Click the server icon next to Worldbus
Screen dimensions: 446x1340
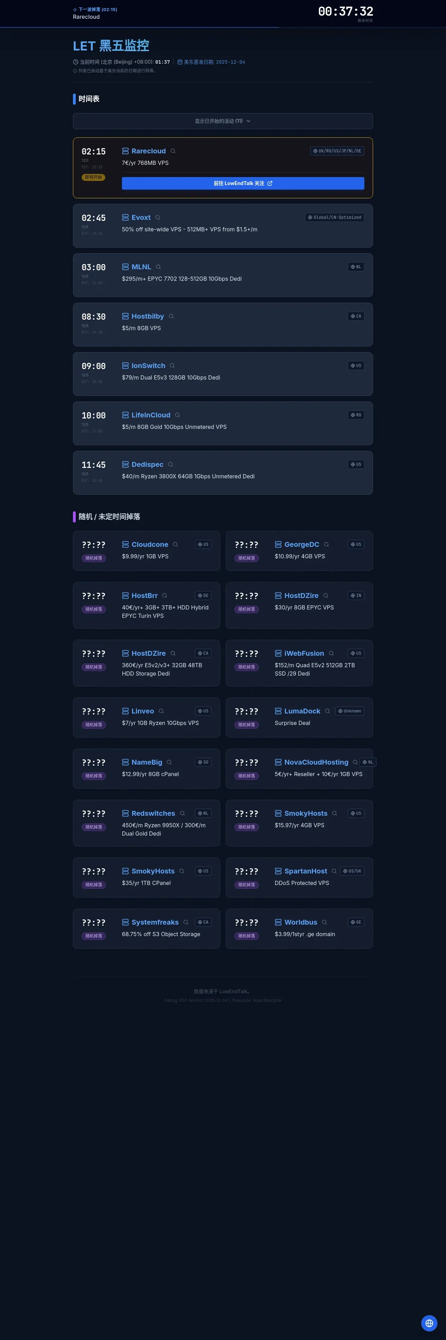(x=278, y=922)
